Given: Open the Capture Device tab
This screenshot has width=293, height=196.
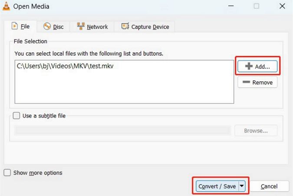Looking at the screenshot, I should click(x=145, y=27).
